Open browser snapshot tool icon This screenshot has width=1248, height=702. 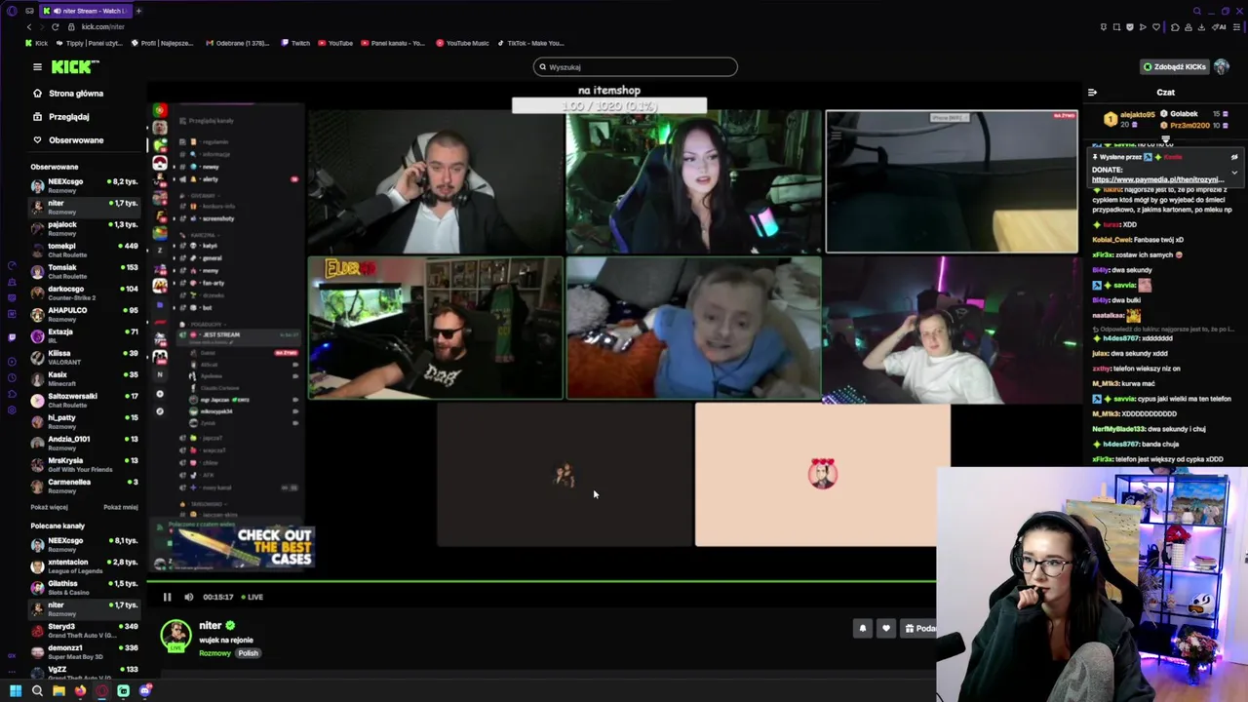pos(1116,27)
